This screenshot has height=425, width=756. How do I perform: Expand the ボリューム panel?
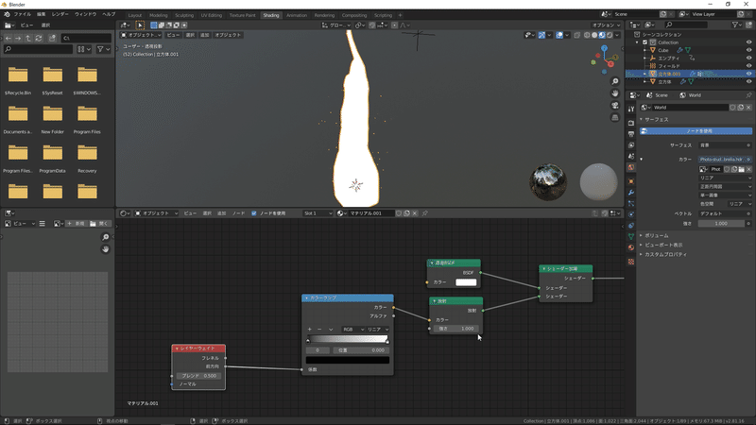pyautogui.click(x=657, y=235)
